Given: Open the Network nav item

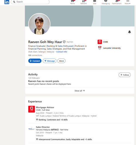Looking at the screenshot, I should 84,2.
